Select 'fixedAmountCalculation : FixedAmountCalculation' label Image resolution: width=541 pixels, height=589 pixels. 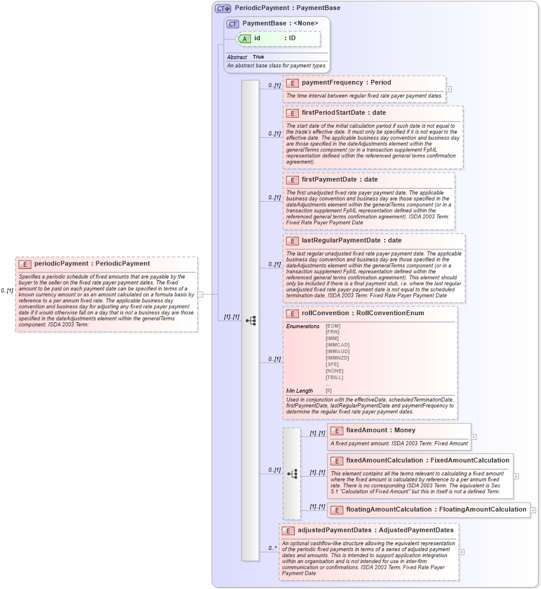[x=427, y=461]
